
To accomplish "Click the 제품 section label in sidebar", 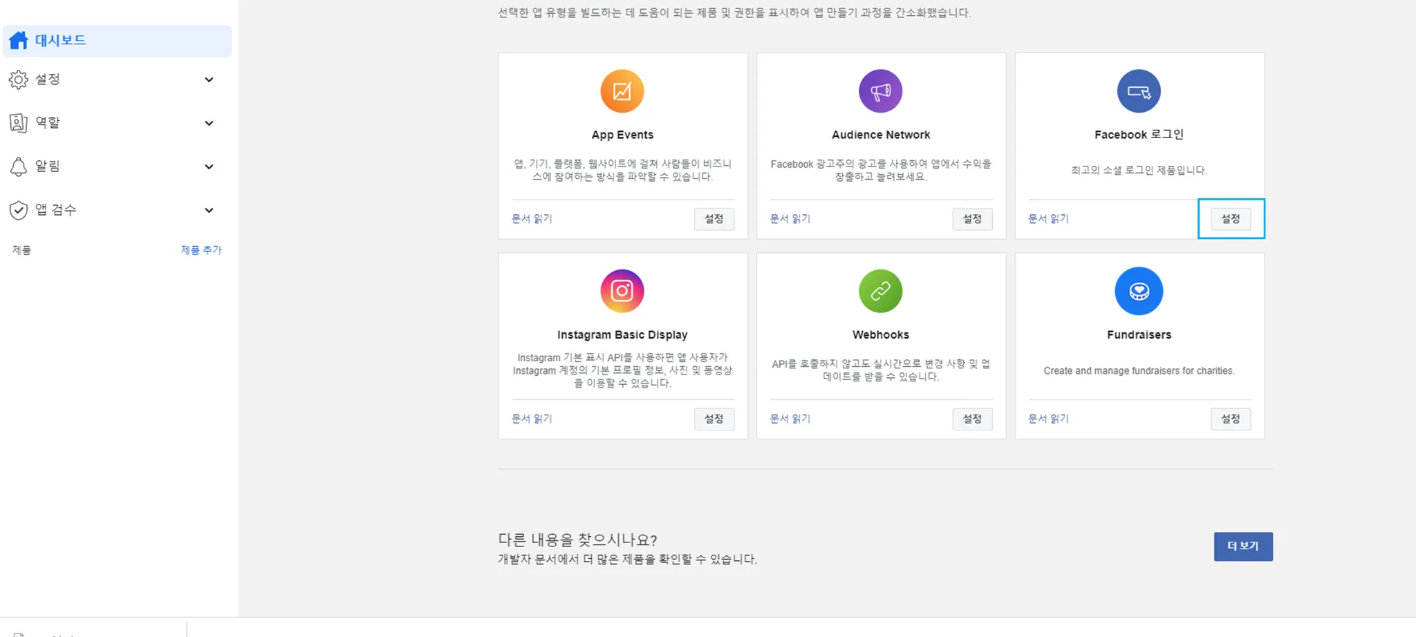I will tap(21, 250).
